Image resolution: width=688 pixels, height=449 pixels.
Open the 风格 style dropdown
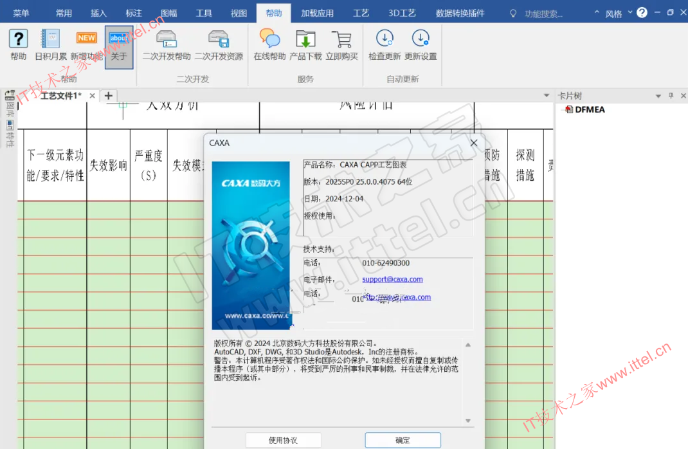pos(618,14)
